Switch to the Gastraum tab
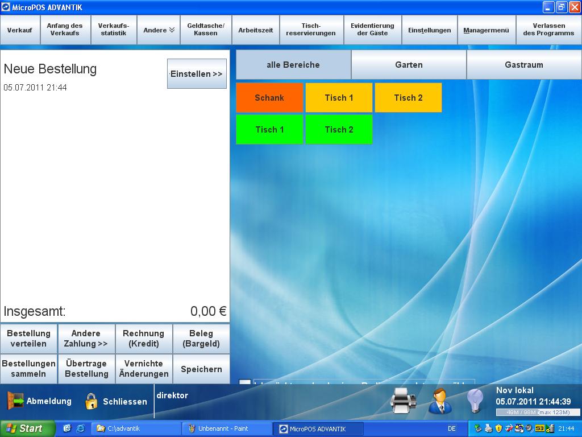Viewport: 582px width, 437px height. point(523,65)
